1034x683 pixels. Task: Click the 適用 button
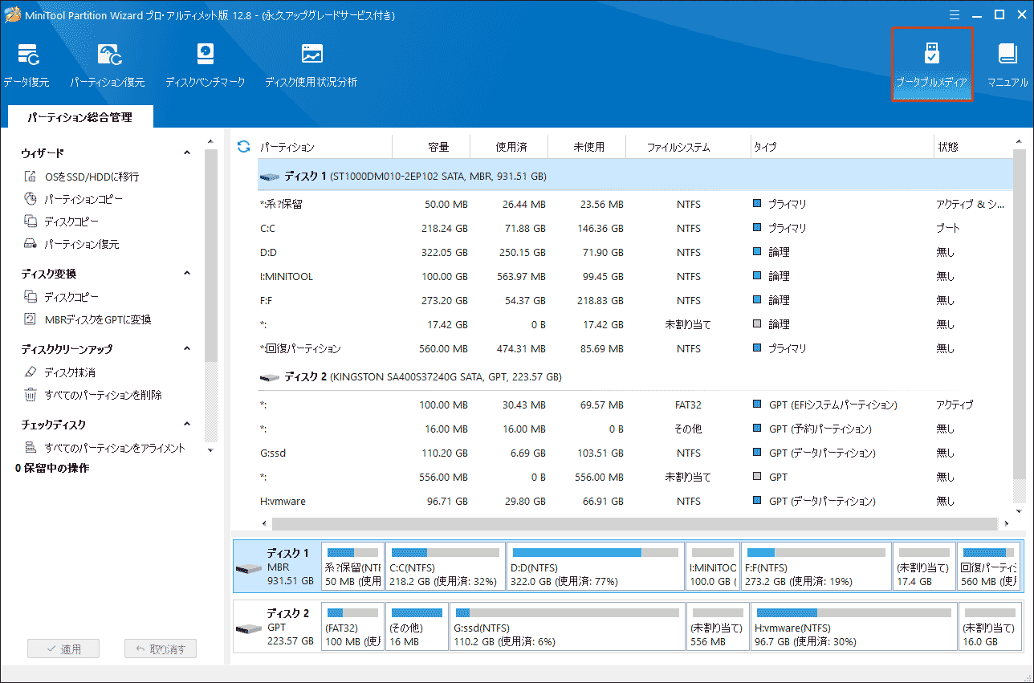[63, 648]
